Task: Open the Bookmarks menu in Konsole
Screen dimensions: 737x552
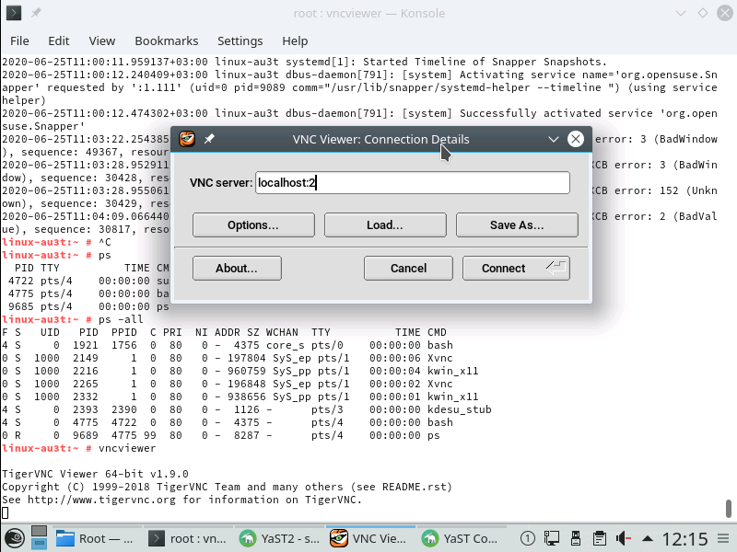Action: [167, 40]
